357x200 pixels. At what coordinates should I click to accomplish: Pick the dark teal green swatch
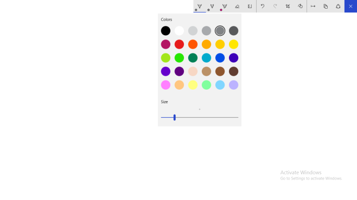pos(193,58)
